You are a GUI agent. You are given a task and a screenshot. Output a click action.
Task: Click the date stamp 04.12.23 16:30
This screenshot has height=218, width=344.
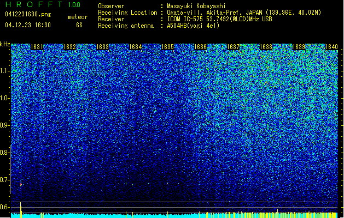point(28,25)
